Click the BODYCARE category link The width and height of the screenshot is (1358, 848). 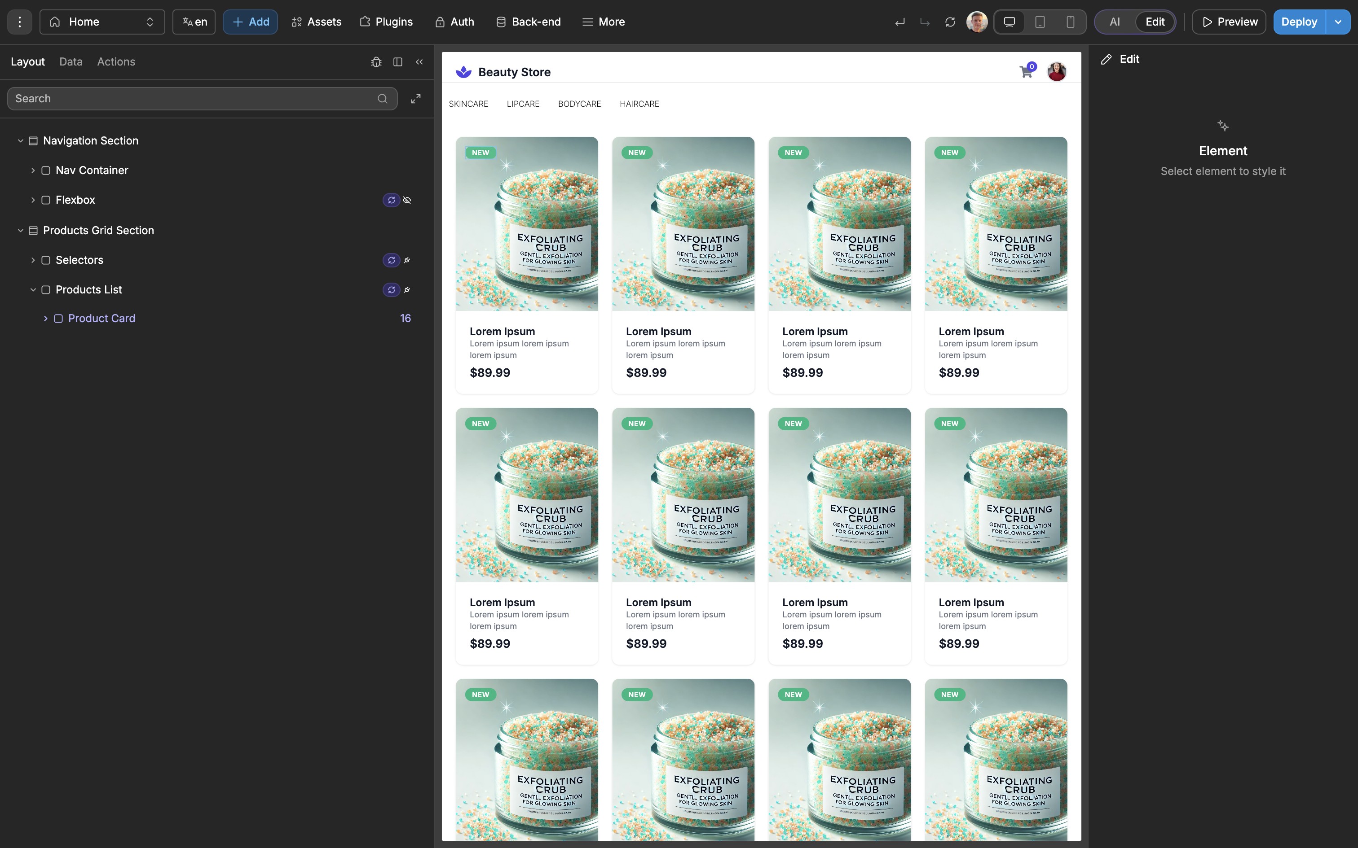point(579,104)
